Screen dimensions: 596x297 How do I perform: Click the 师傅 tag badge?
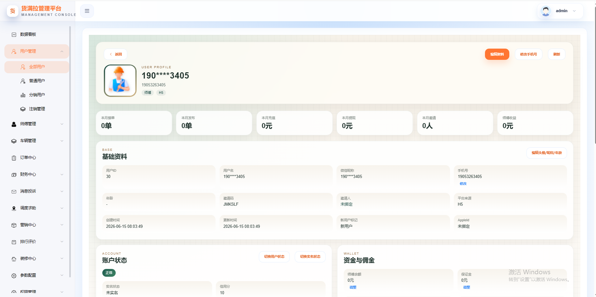pyautogui.click(x=148, y=93)
